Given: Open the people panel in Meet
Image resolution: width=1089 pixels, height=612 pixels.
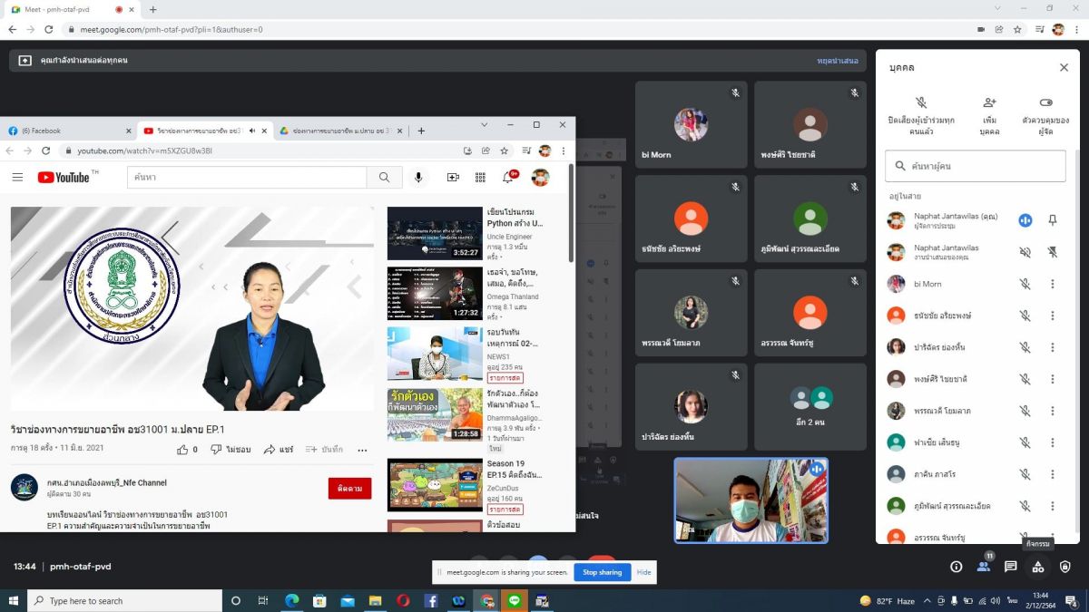Looking at the screenshot, I should (x=983, y=567).
